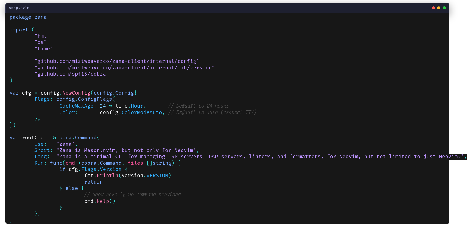The image size is (467, 227).
Task: Click NewConfig function call
Action: 76,93
